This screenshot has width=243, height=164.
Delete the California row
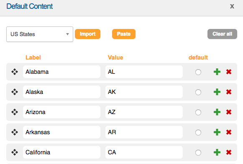229,152
